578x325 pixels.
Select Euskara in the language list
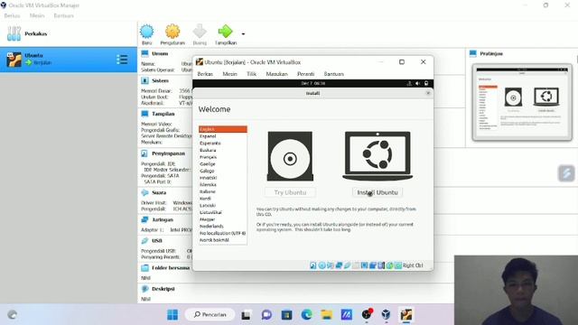pos(223,150)
